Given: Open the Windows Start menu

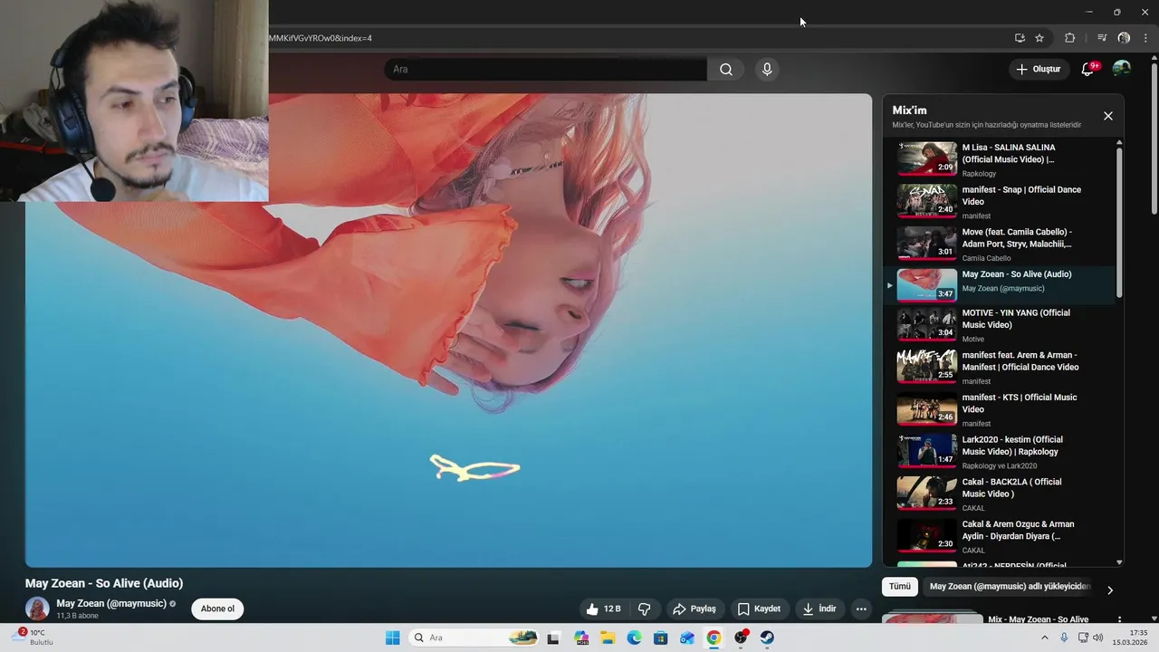Looking at the screenshot, I should (x=392, y=638).
